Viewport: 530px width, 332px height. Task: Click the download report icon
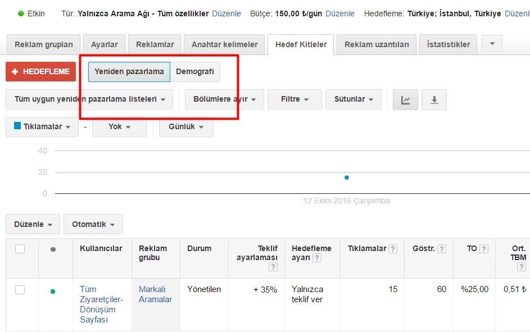pyautogui.click(x=434, y=99)
